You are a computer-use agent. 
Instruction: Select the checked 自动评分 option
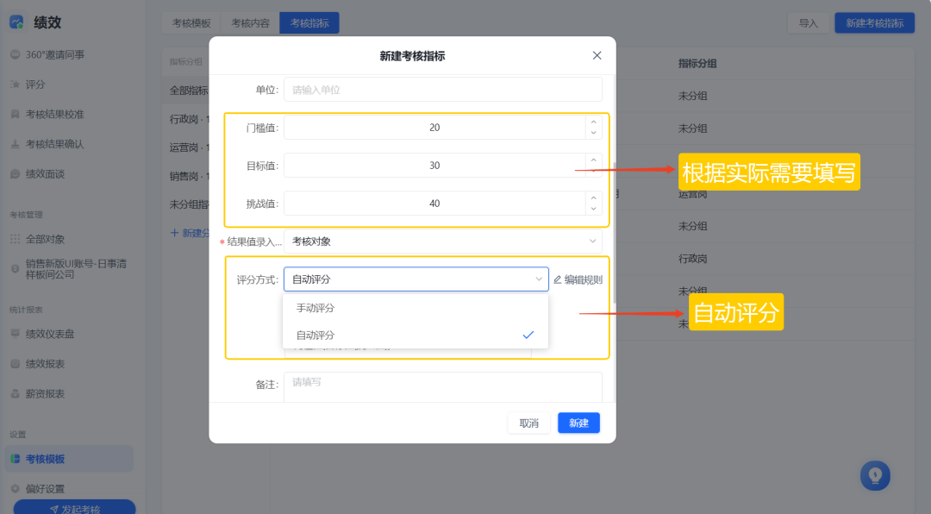(x=316, y=335)
